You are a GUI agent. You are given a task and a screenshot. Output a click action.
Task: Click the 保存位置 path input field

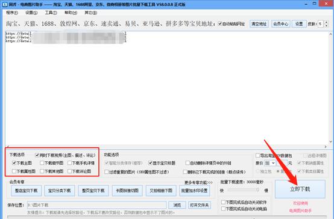point(96,205)
